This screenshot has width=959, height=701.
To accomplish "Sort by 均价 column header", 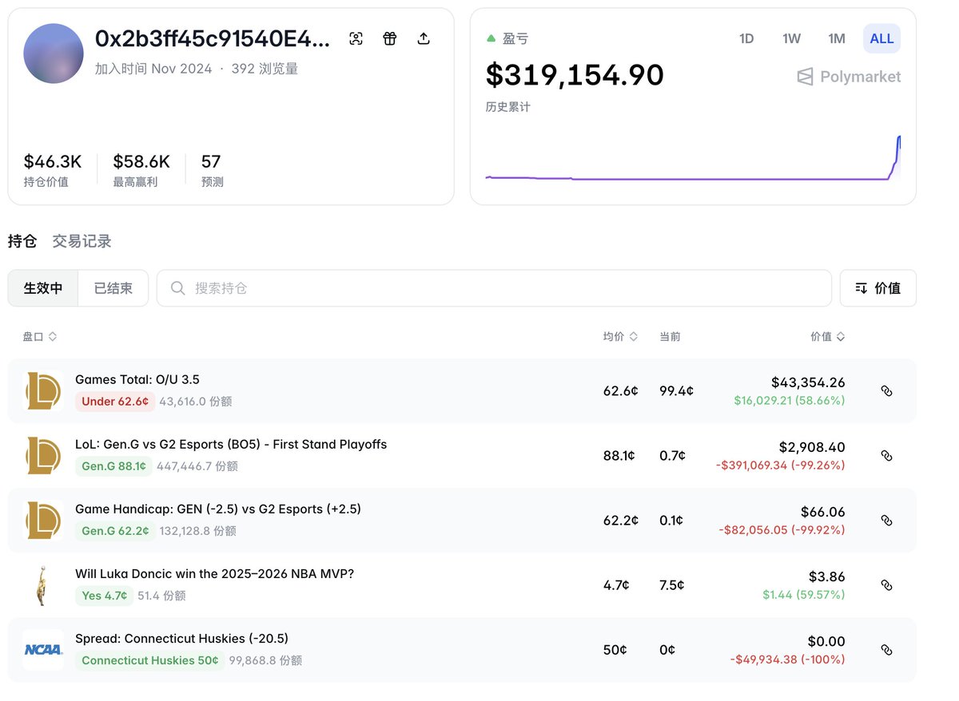I will click(620, 337).
